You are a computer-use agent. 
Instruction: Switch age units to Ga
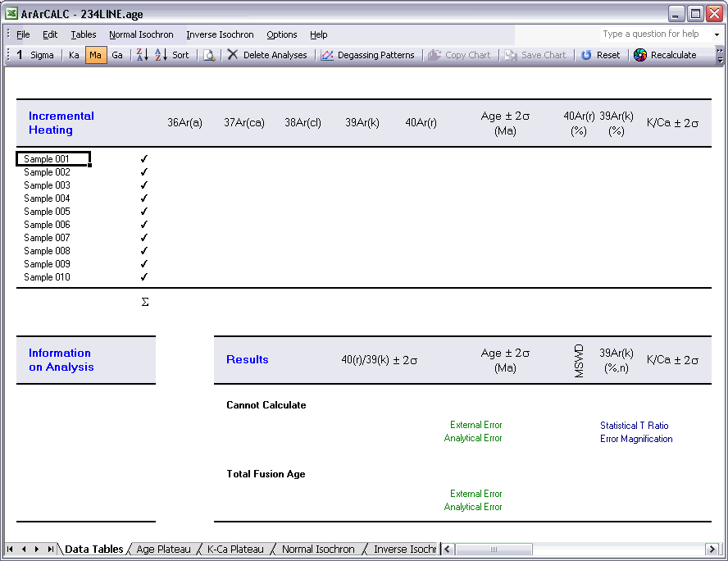[x=117, y=55]
